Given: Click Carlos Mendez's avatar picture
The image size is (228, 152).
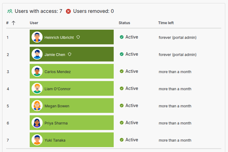Looking at the screenshot, I should 37,71.
